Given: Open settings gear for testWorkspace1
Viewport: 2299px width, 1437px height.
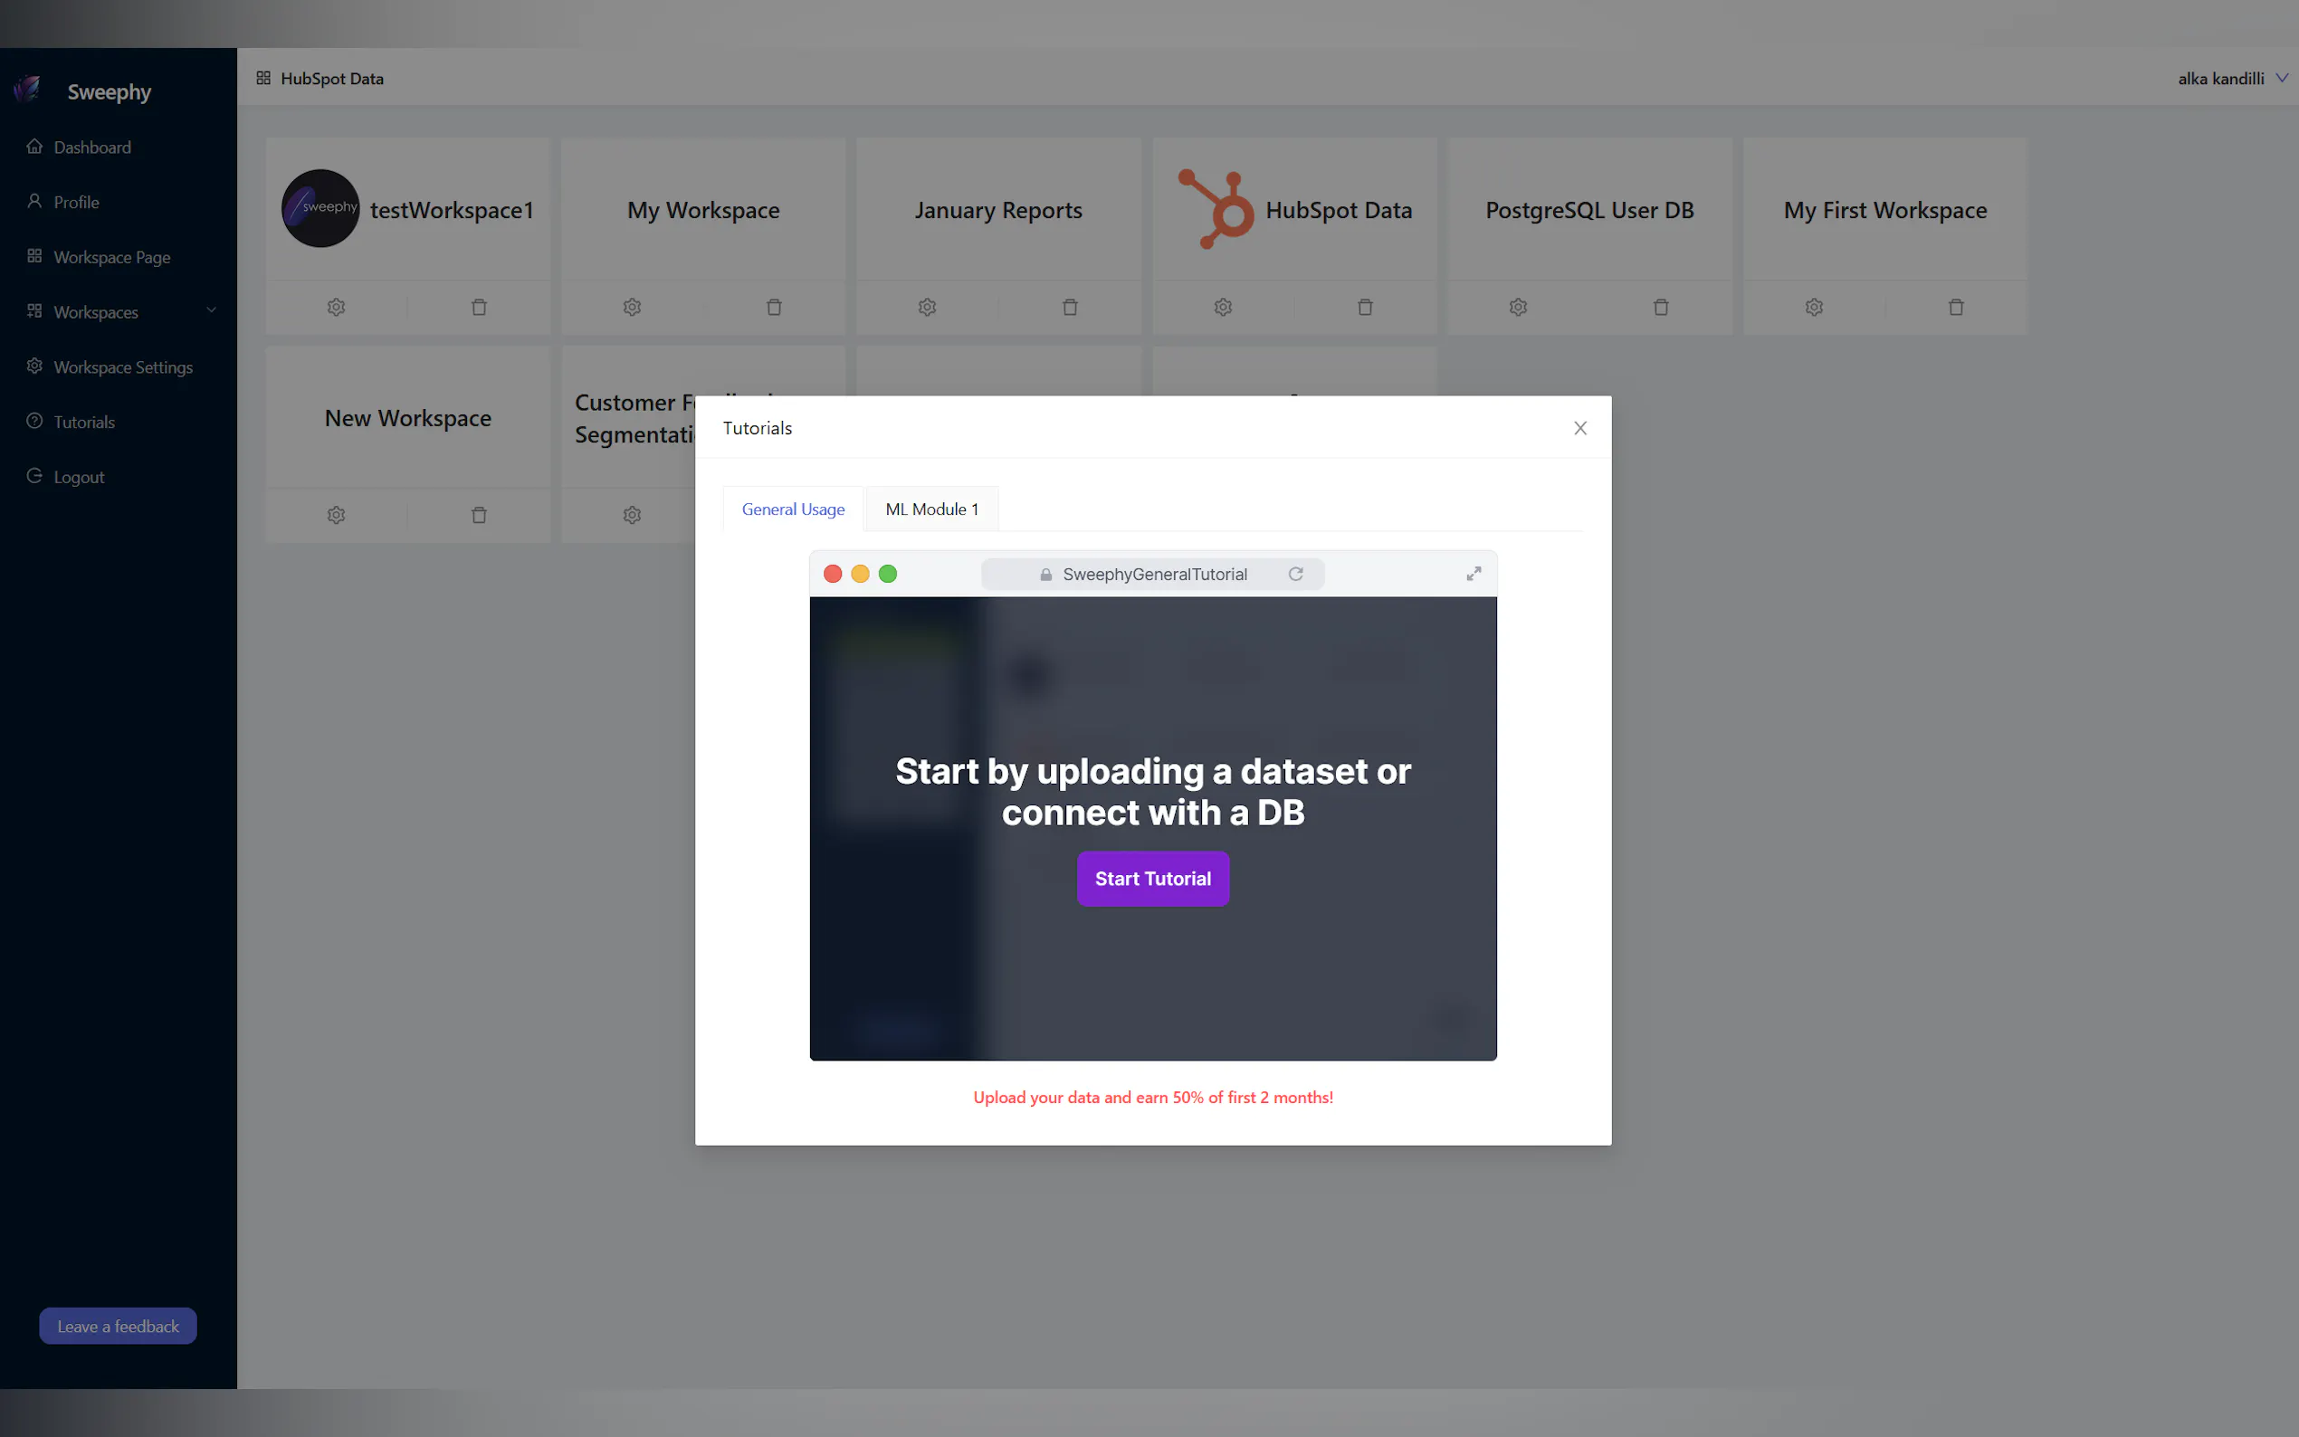Looking at the screenshot, I should pos(337,307).
